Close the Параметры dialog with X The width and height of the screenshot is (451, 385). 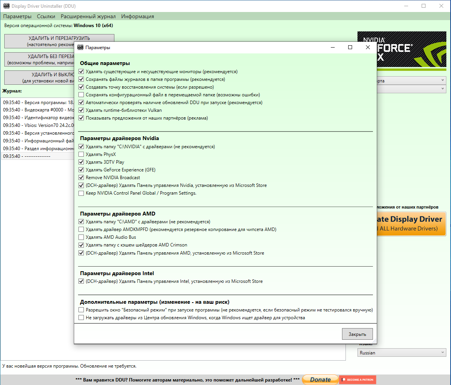click(368, 47)
